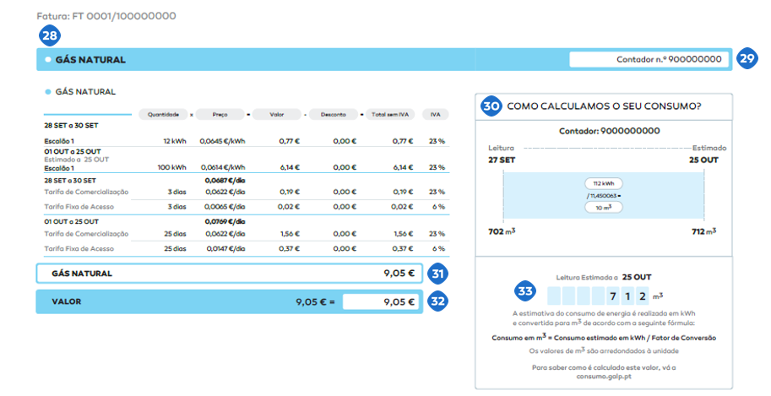Click Tarifa de Comercialização in the 25 dias row
The image size is (771, 396).
click(x=86, y=234)
